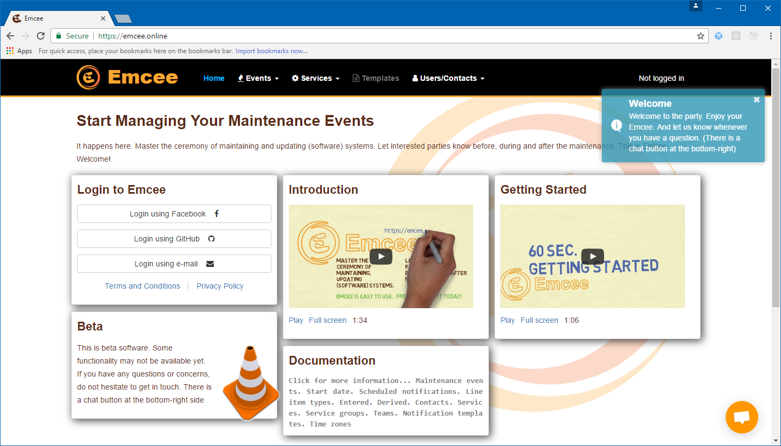Open the Chrome three-dot menu
The width and height of the screenshot is (781, 446).
(x=771, y=36)
